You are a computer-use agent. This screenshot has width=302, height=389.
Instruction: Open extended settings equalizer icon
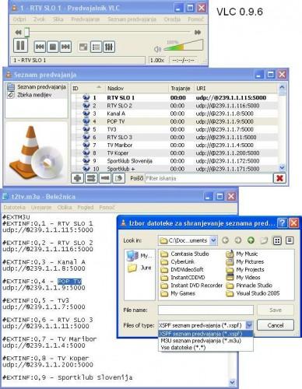[109, 47]
